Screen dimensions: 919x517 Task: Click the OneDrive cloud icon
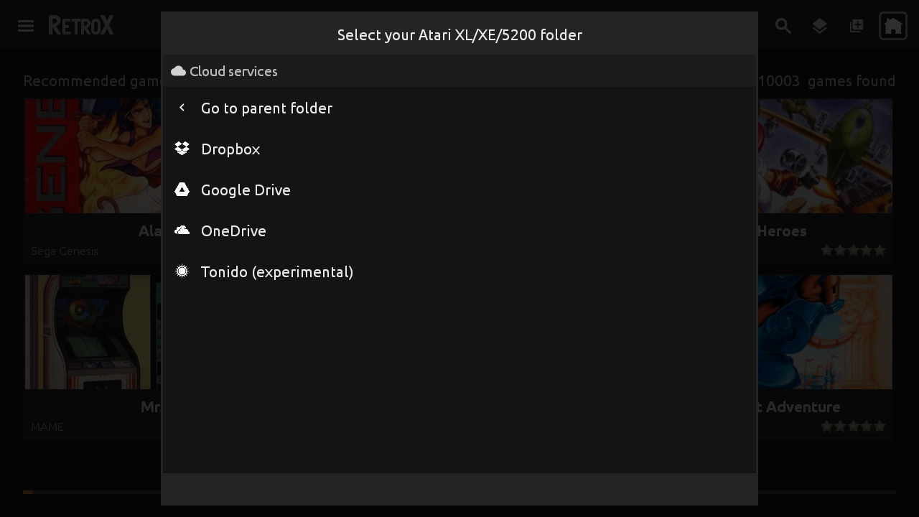pos(182,230)
